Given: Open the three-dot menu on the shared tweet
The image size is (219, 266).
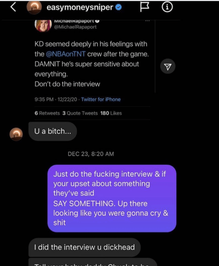Looking at the screenshot, I should [x=147, y=22].
